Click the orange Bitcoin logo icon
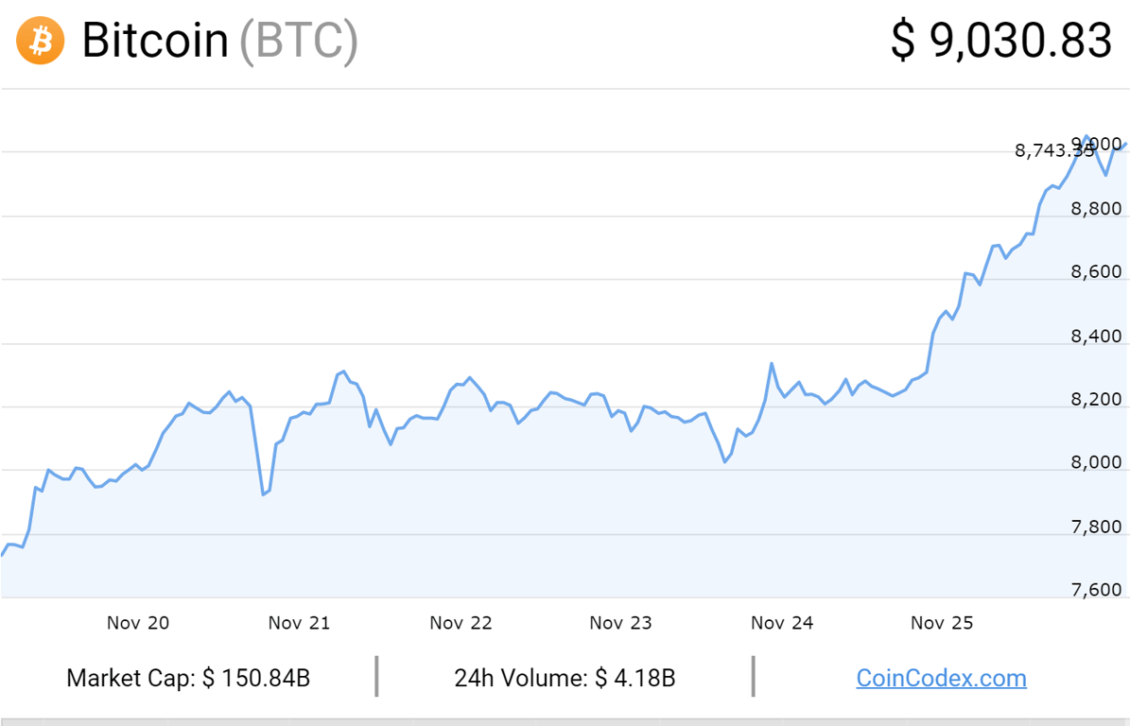This screenshot has height=726, width=1130. (x=41, y=41)
